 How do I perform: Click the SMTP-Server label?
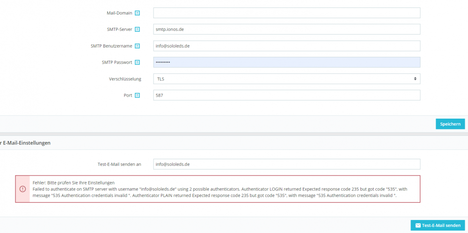coord(119,29)
